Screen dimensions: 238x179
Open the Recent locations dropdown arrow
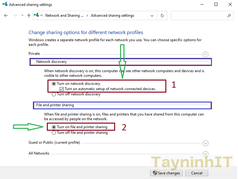tap(22, 15)
